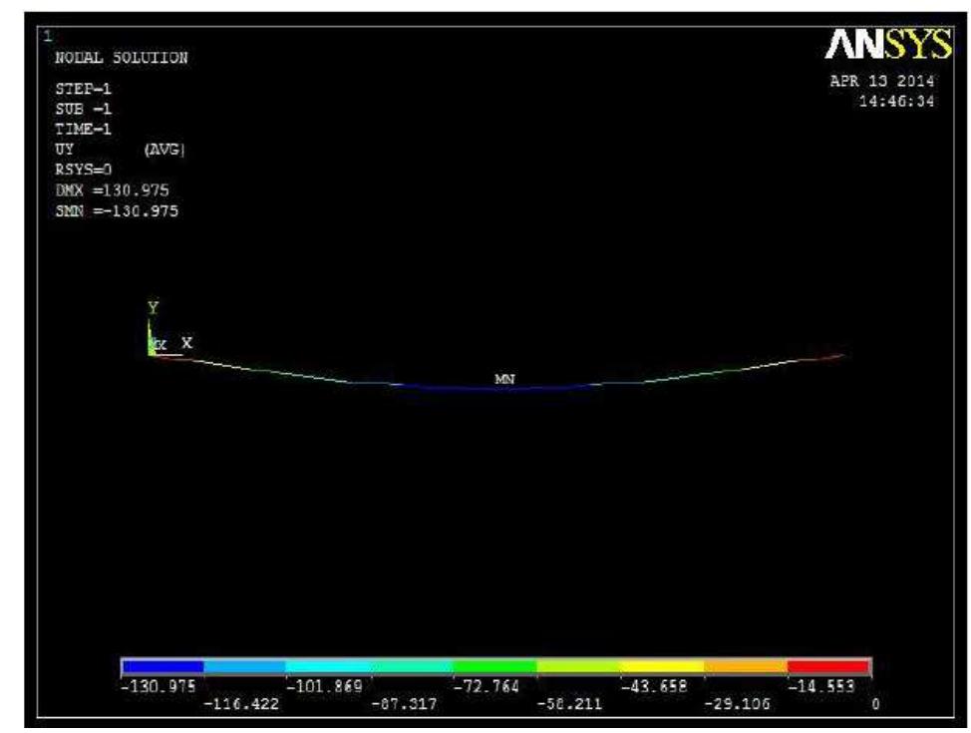Click the legend value "-29.106"
This screenshot has height=733, width=971.
pyautogui.click(x=737, y=704)
